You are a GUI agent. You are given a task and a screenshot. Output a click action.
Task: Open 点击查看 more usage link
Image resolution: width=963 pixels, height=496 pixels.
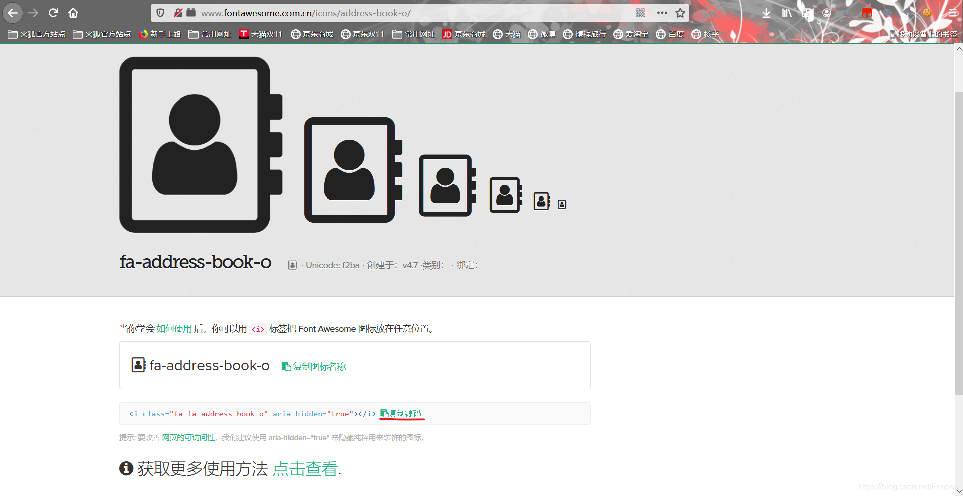[305, 469]
